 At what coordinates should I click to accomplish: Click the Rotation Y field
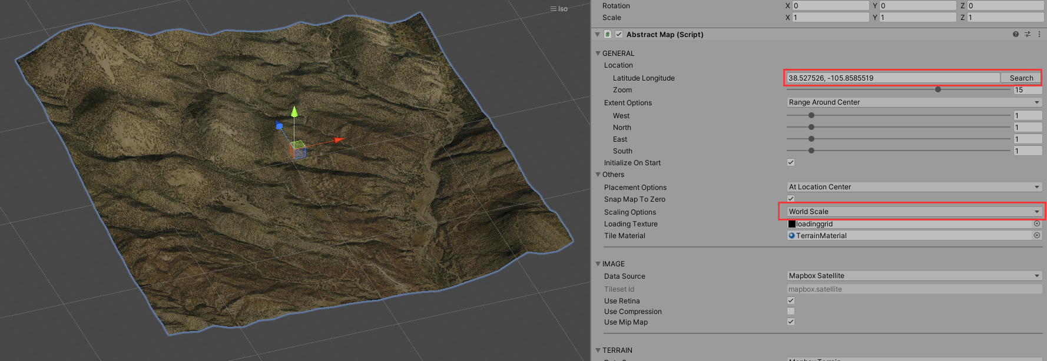tap(918, 5)
